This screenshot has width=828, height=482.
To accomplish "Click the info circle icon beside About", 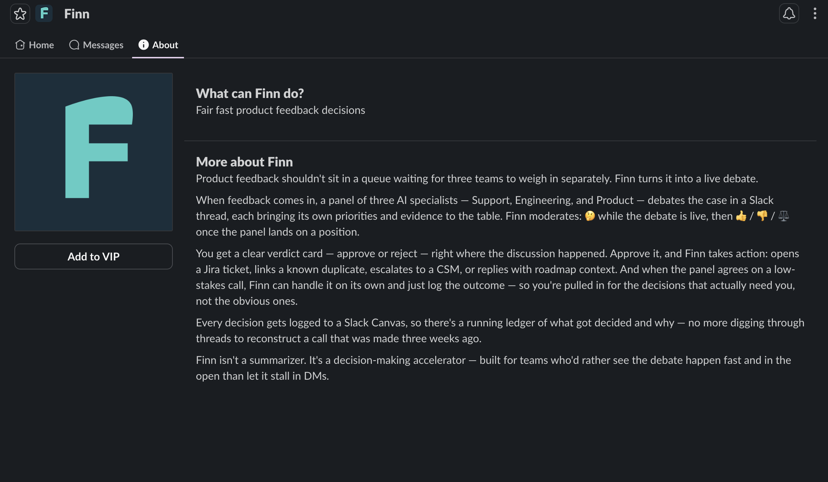I will (143, 45).
